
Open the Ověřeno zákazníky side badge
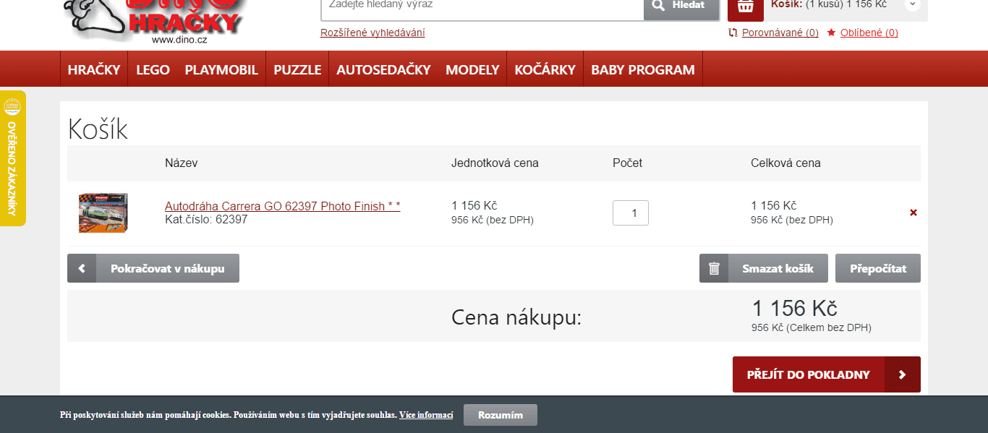[12, 158]
